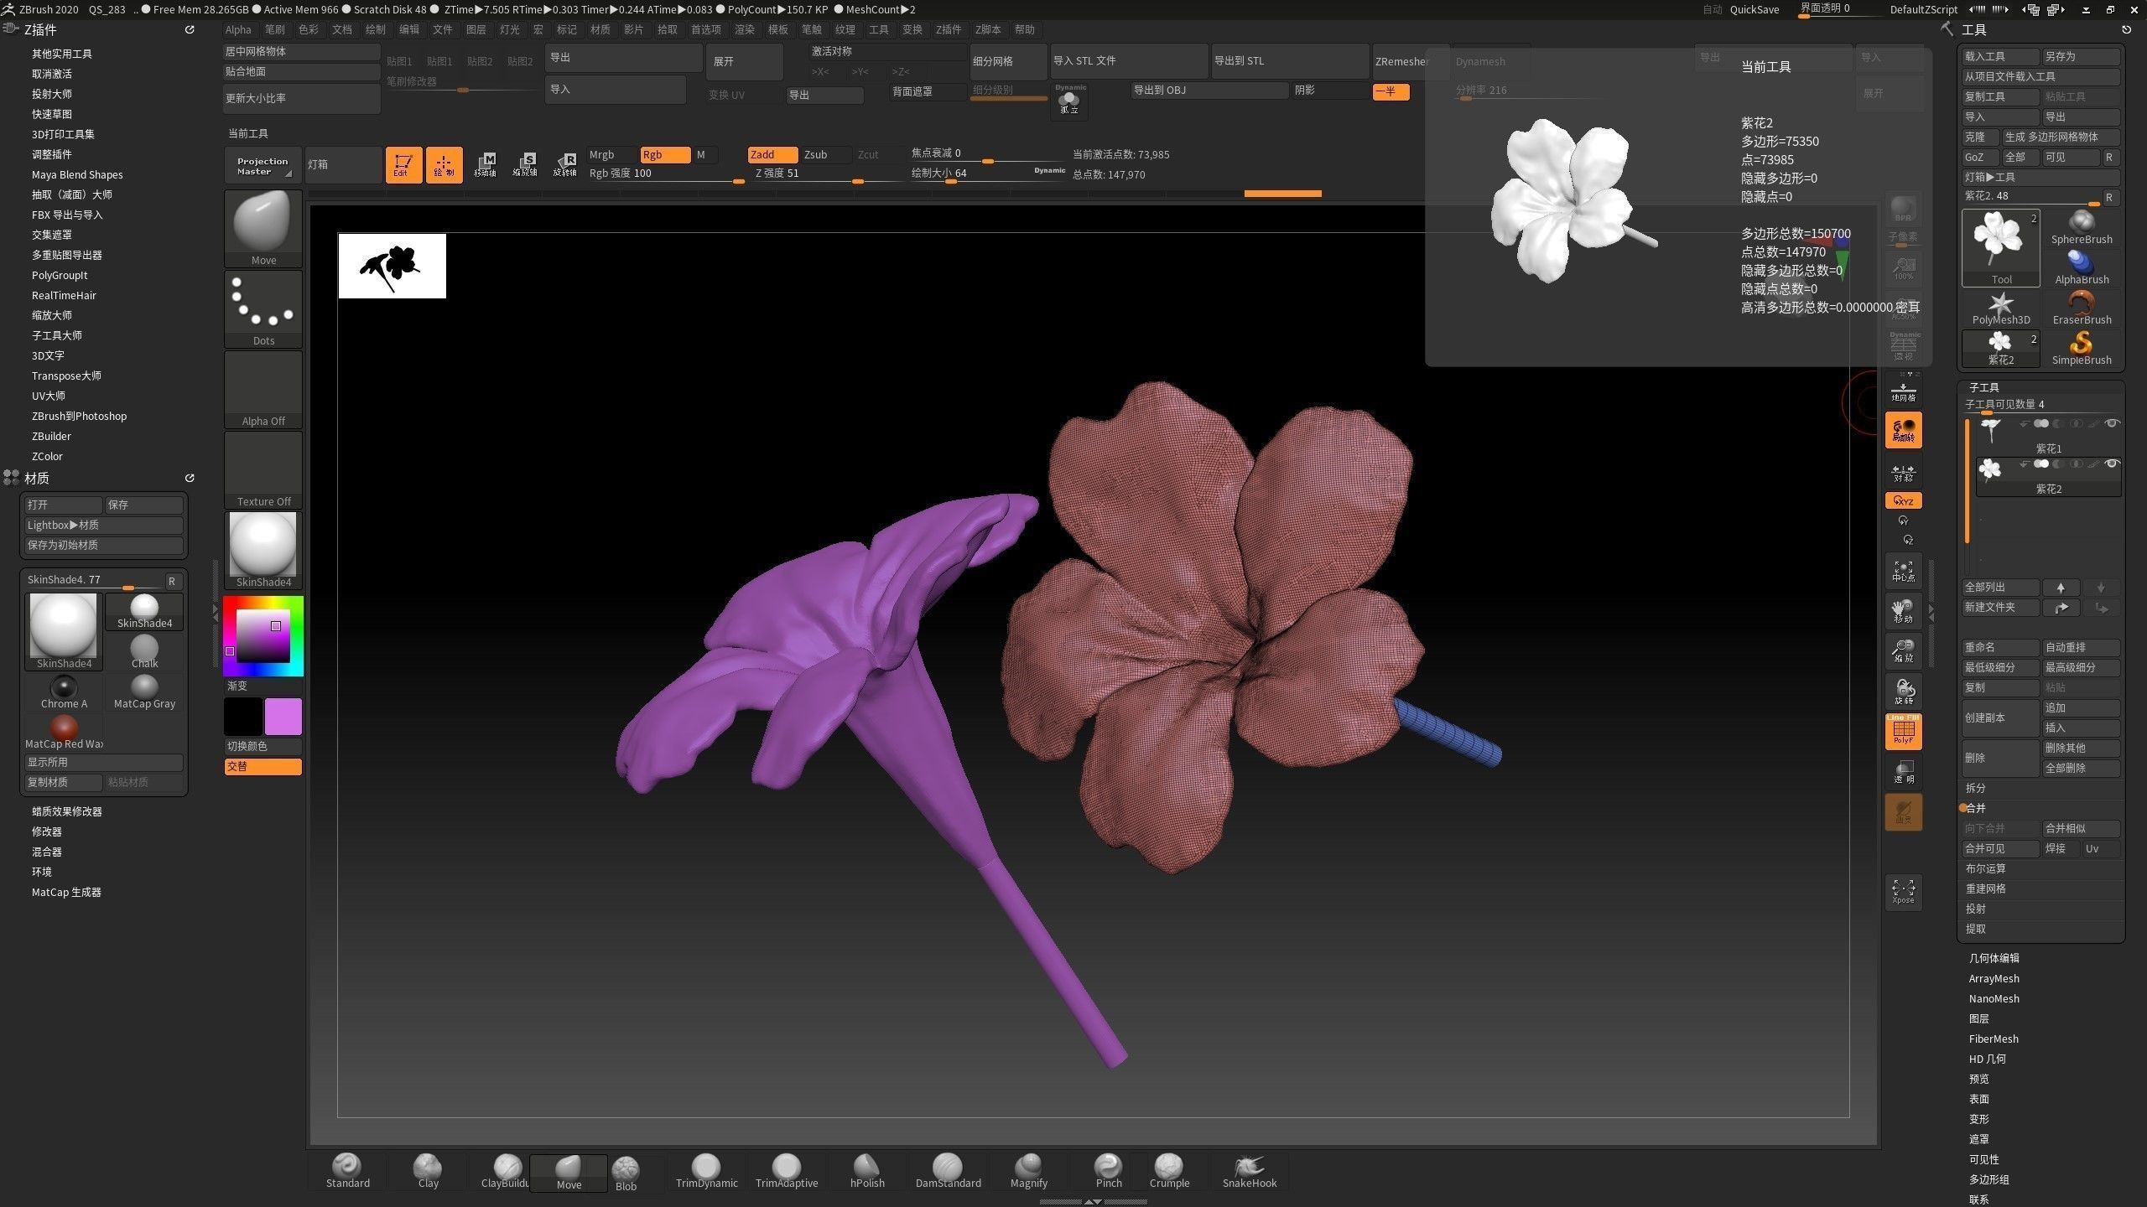This screenshot has height=1207, width=2147.
Task: Select the ClayBuildup brush
Action: coord(506,1172)
